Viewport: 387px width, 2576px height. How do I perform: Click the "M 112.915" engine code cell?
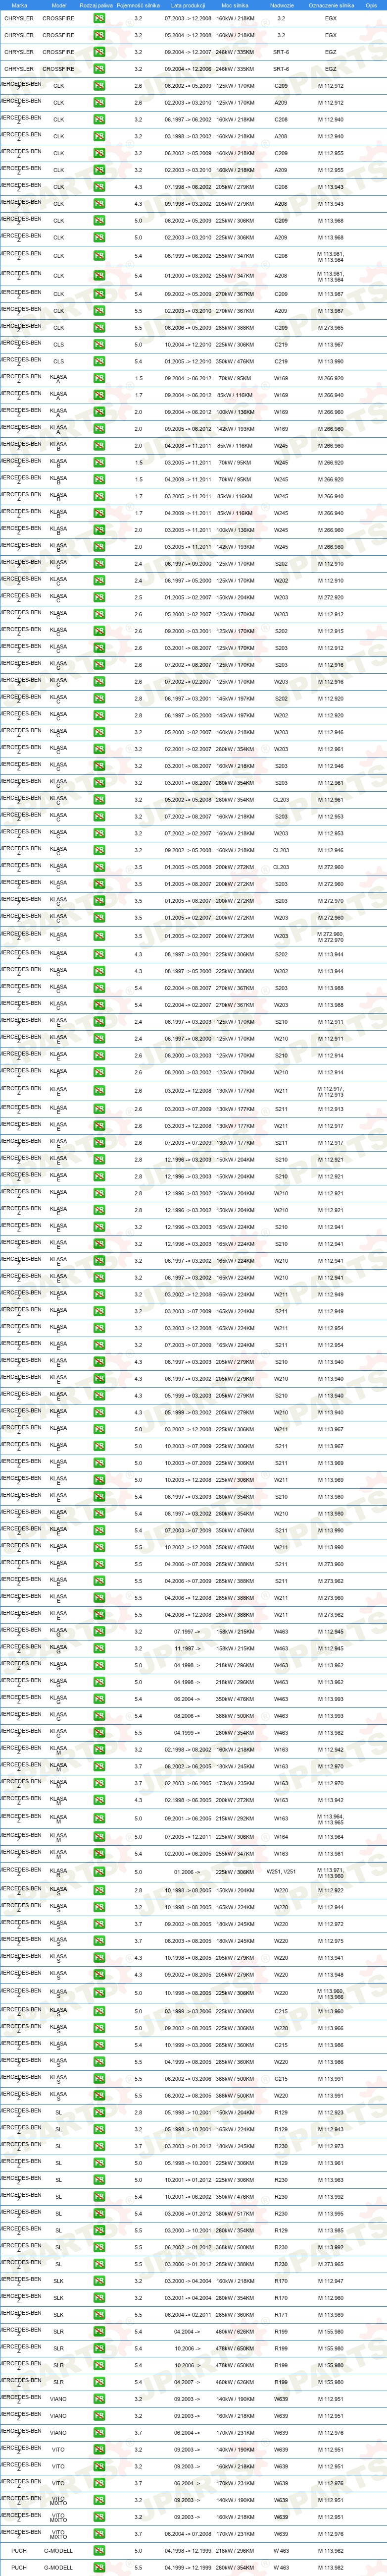331,631
